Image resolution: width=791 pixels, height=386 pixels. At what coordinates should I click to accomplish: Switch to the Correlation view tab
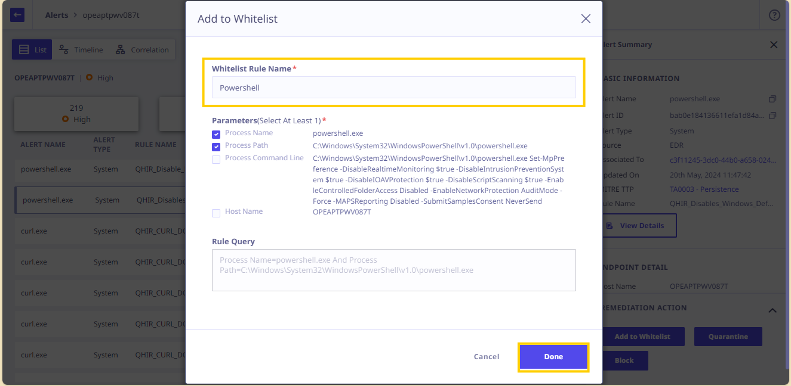pos(142,49)
